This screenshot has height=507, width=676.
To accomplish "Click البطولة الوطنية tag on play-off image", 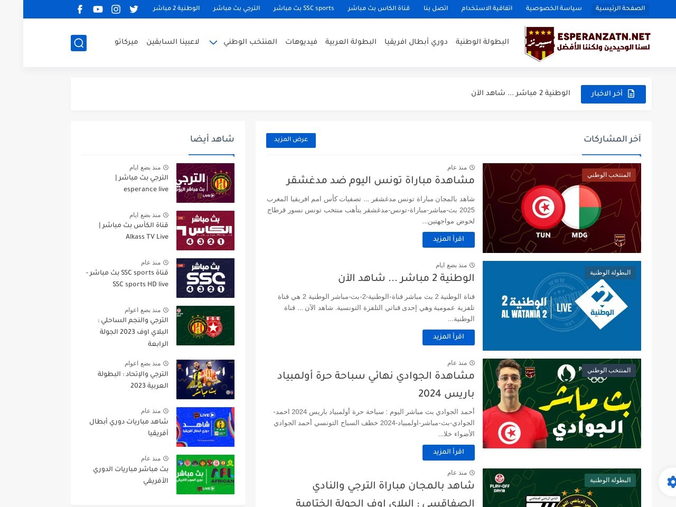I will [610, 480].
